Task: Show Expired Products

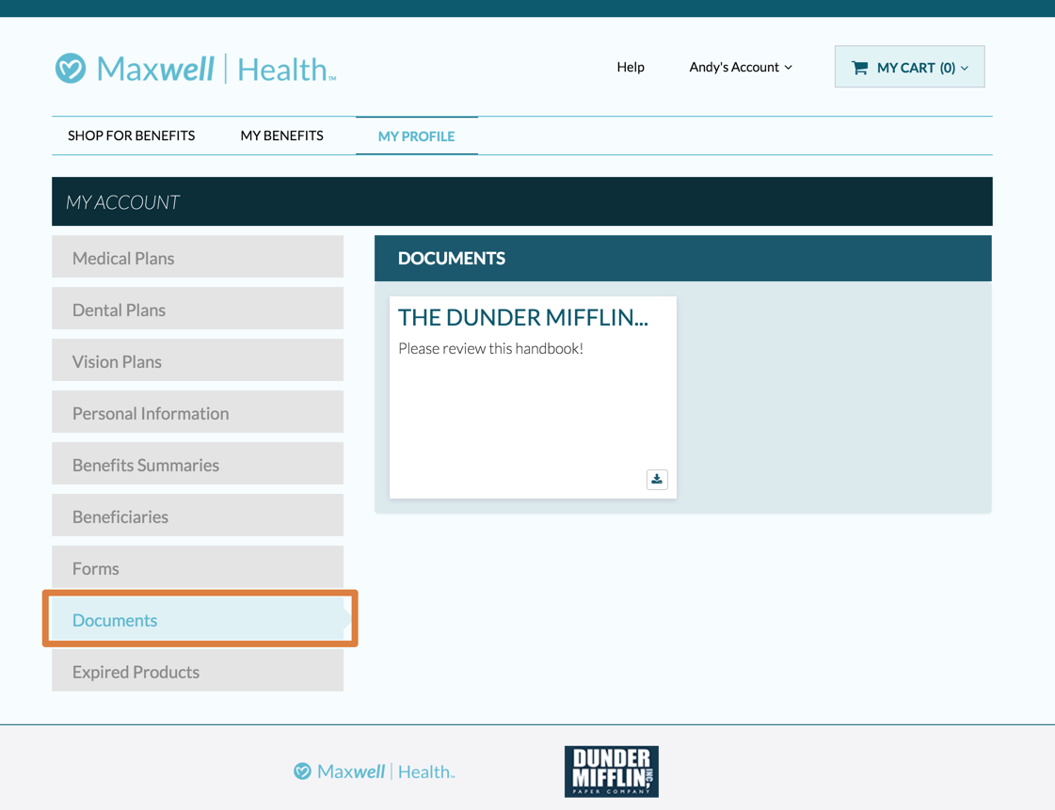Action: [x=198, y=672]
